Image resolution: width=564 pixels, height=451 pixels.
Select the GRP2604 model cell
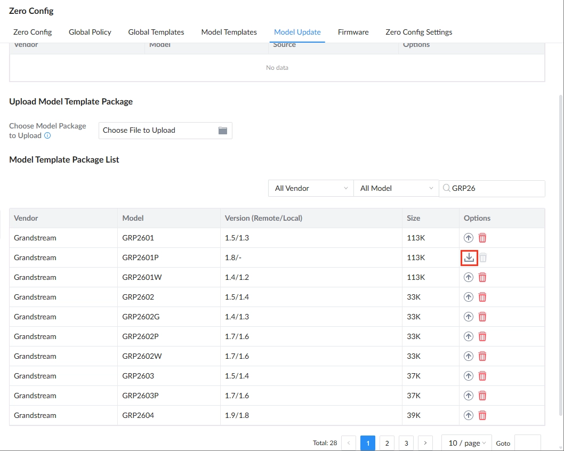point(169,415)
